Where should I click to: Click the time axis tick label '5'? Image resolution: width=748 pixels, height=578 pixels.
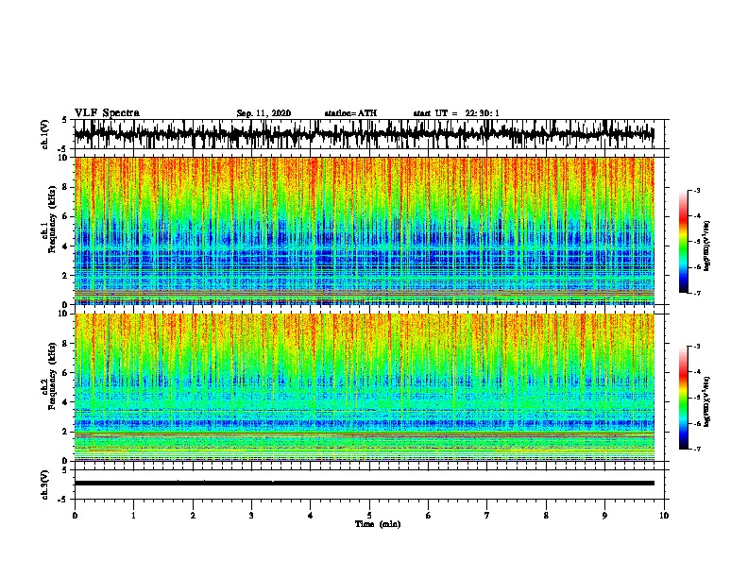pos(369,516)
